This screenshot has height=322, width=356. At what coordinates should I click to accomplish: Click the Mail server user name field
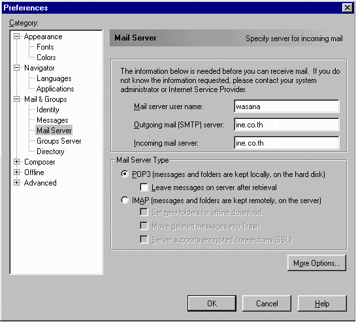[287, 106]
